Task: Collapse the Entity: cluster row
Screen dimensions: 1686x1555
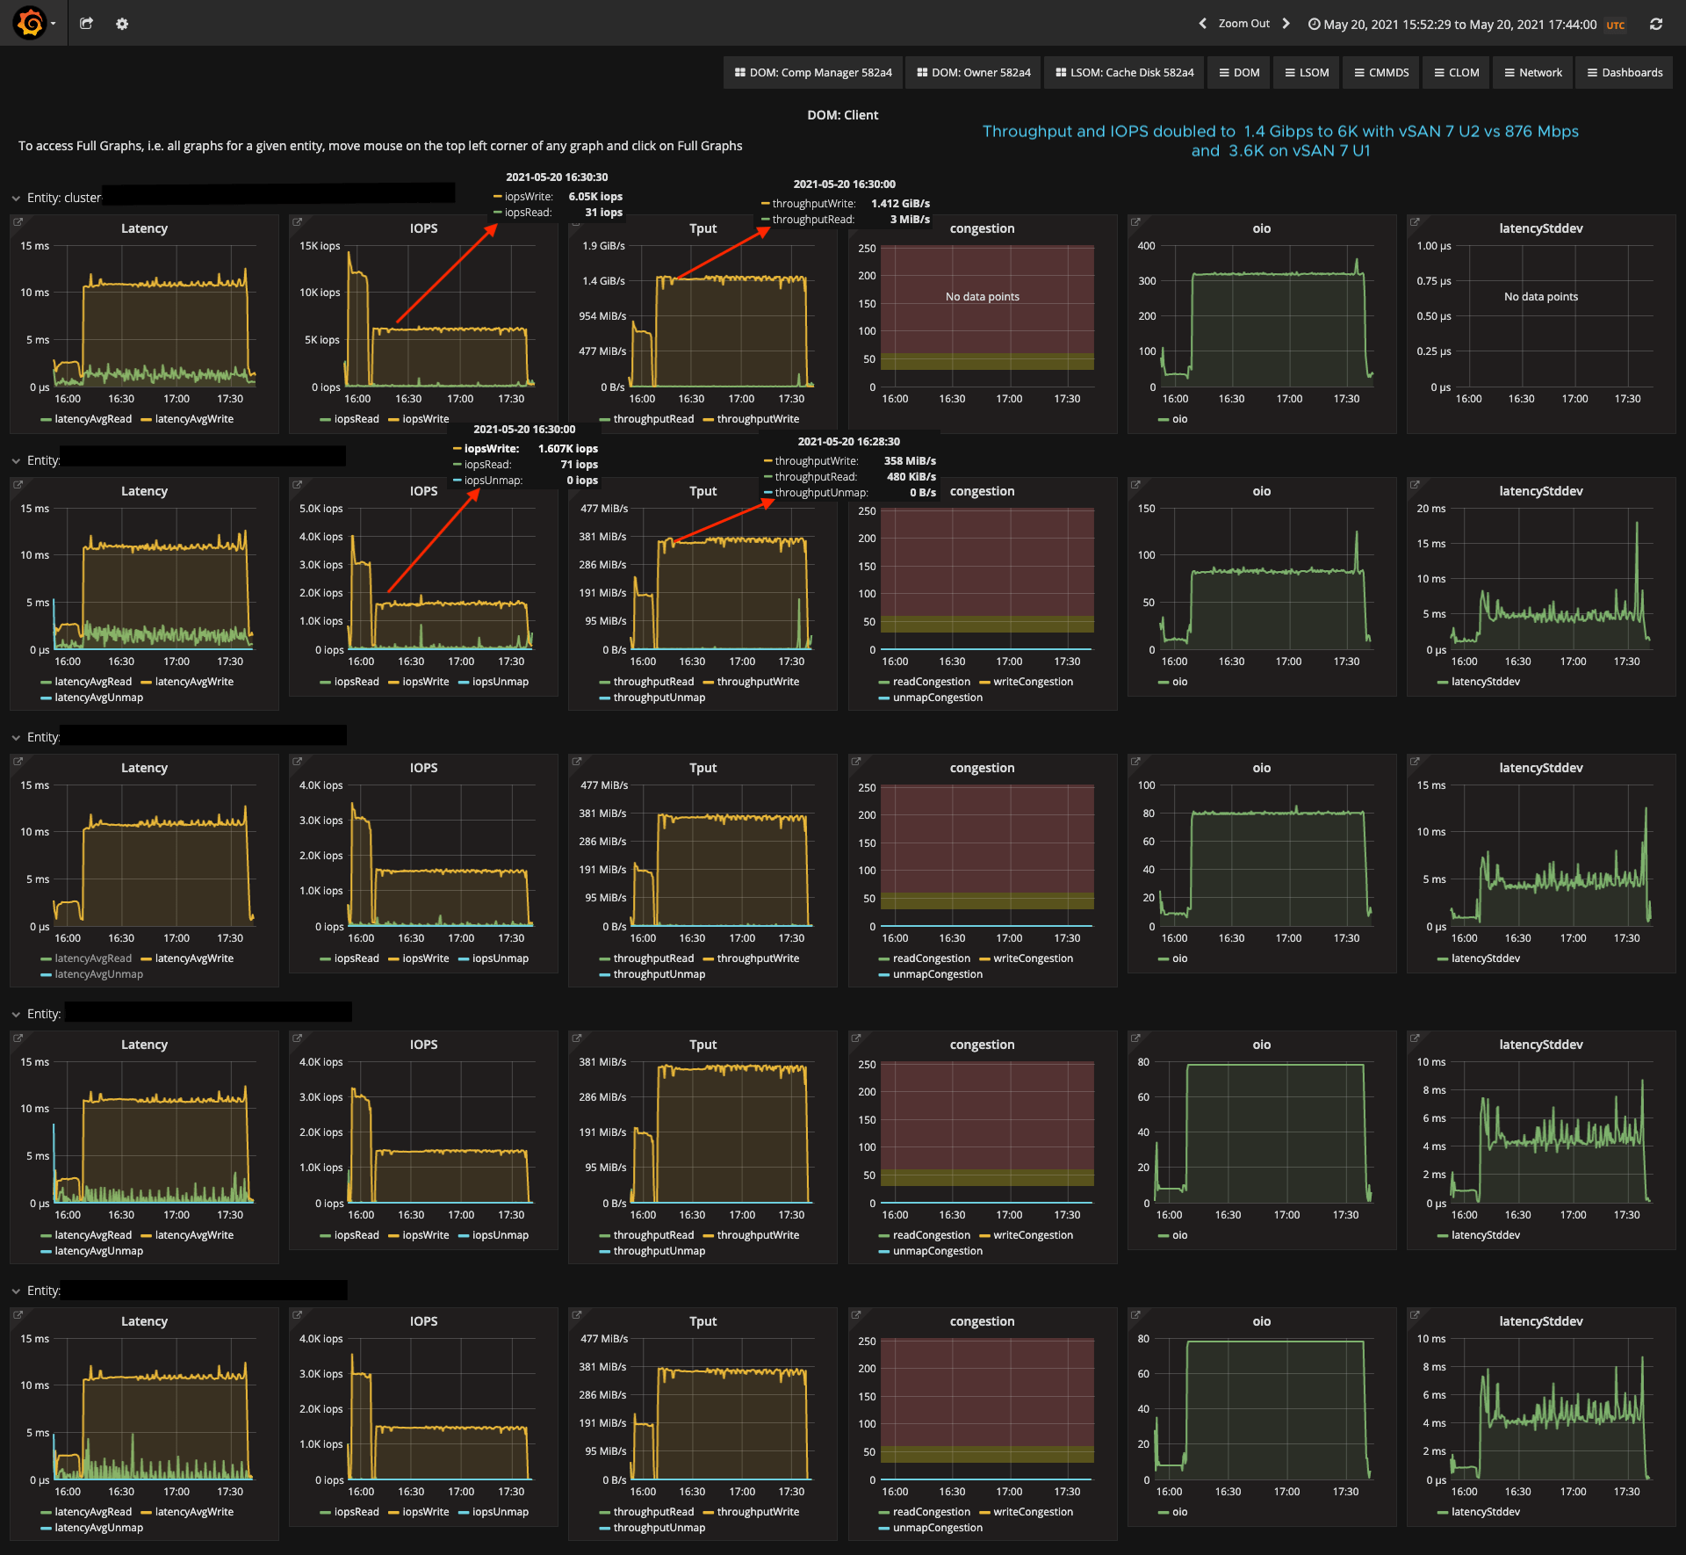Action: (x=17, y=199)
